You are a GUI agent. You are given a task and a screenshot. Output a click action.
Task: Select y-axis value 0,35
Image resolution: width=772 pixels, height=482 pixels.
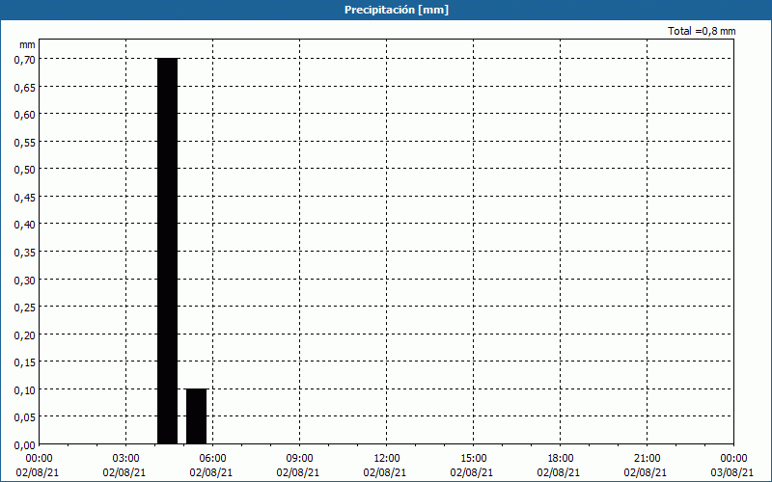tap(25, 253)
